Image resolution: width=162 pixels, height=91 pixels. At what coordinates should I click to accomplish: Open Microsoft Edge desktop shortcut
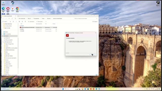point(3,10)
